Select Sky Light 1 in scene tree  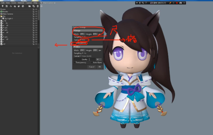(x=16, y=19)
